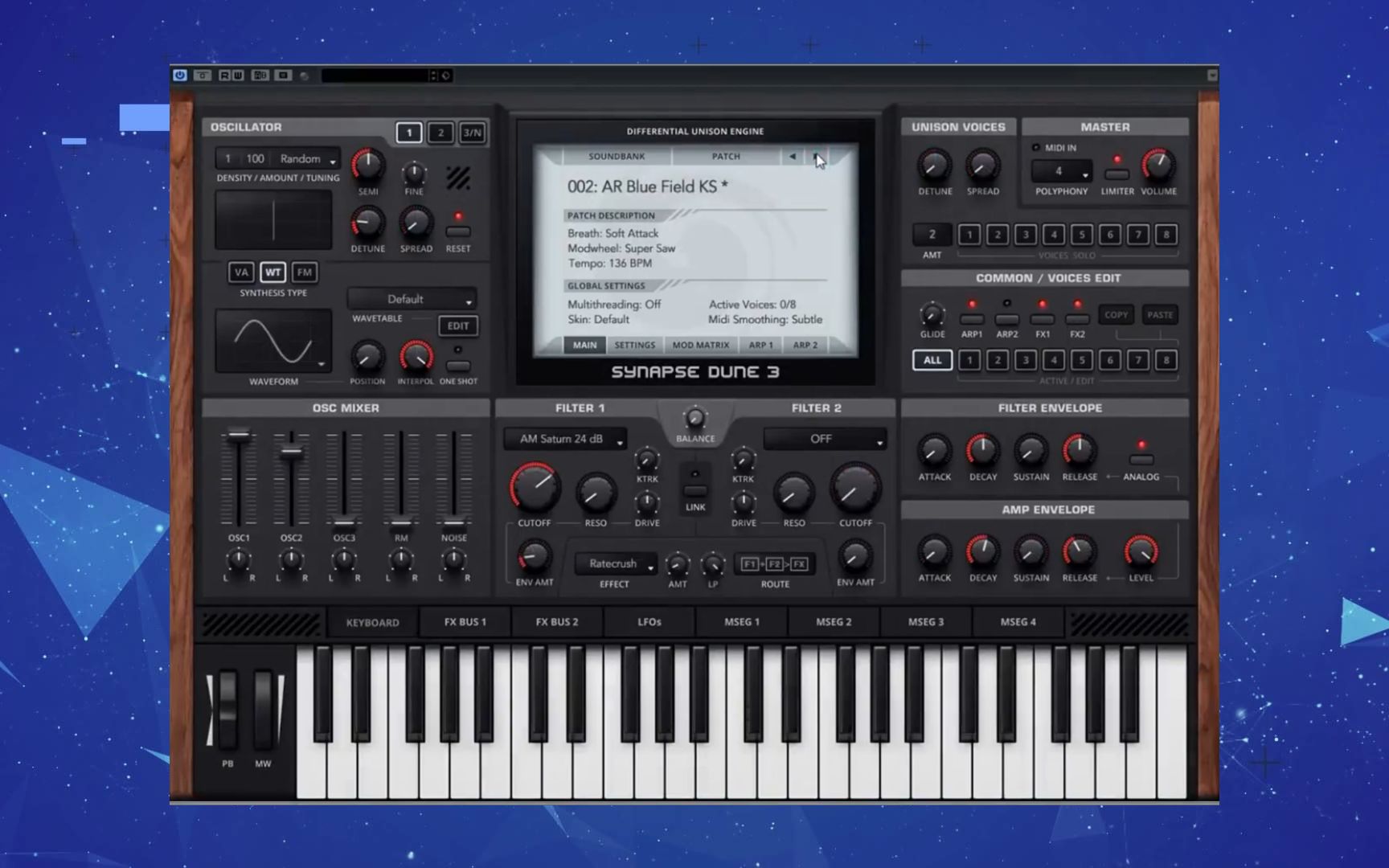
Task: Enable the MIDI IN indicator option
Action: [x=1036, y=148]
